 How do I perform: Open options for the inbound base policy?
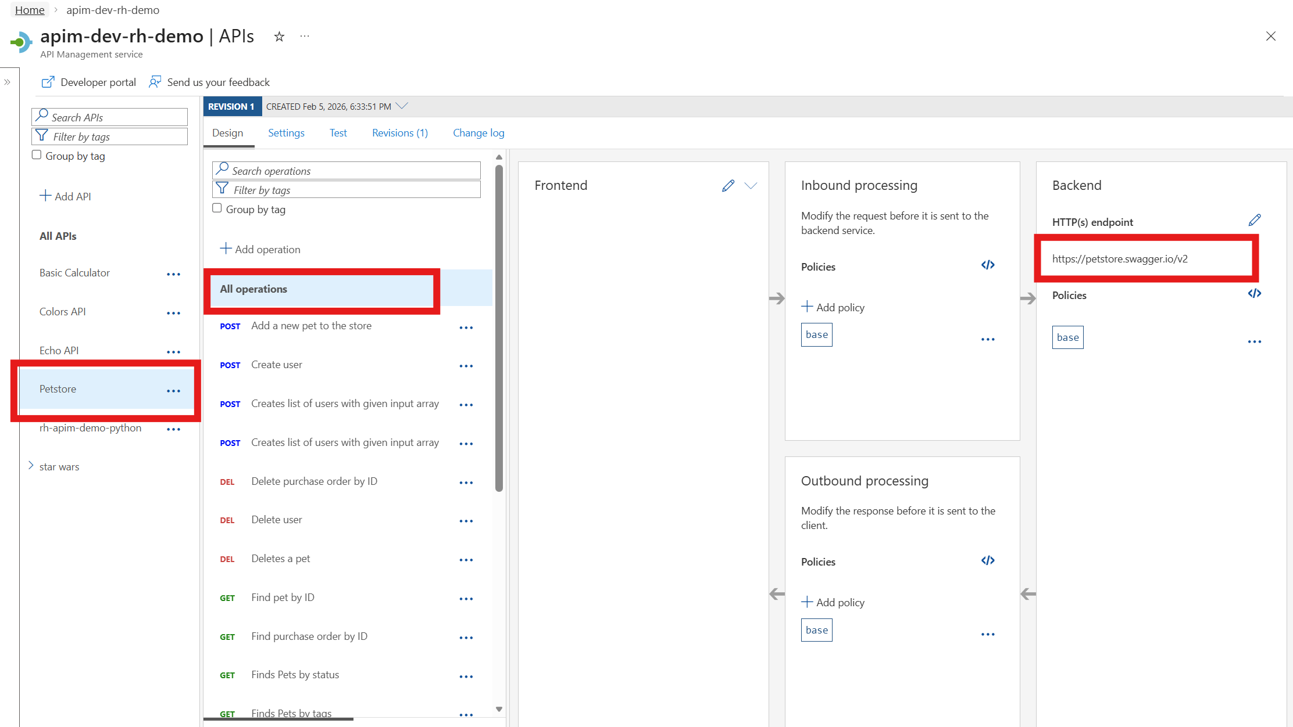pyautogui.click(x=988, y=339)
